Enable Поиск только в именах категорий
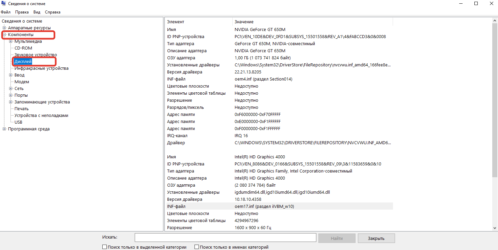The height and width of the screenshot is (250, 498). [x=197, y=247]
